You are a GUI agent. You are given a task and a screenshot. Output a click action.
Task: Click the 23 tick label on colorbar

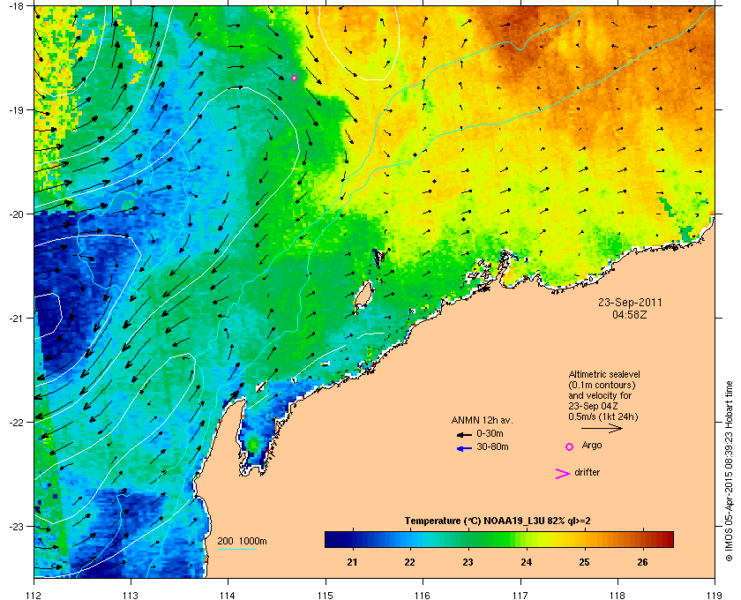468,562
